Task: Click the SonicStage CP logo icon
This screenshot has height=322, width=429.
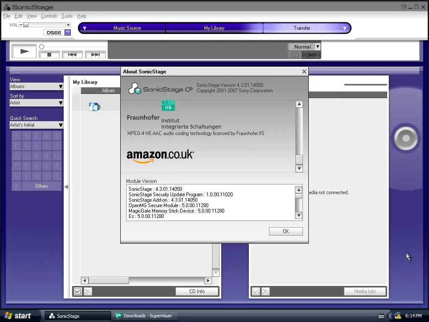Action: click(134, 88)
